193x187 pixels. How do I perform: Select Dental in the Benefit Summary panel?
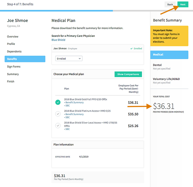[162, 66]
